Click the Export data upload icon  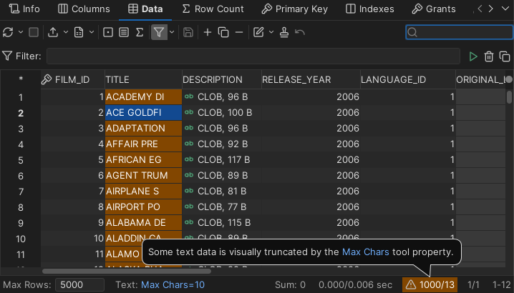53,32
